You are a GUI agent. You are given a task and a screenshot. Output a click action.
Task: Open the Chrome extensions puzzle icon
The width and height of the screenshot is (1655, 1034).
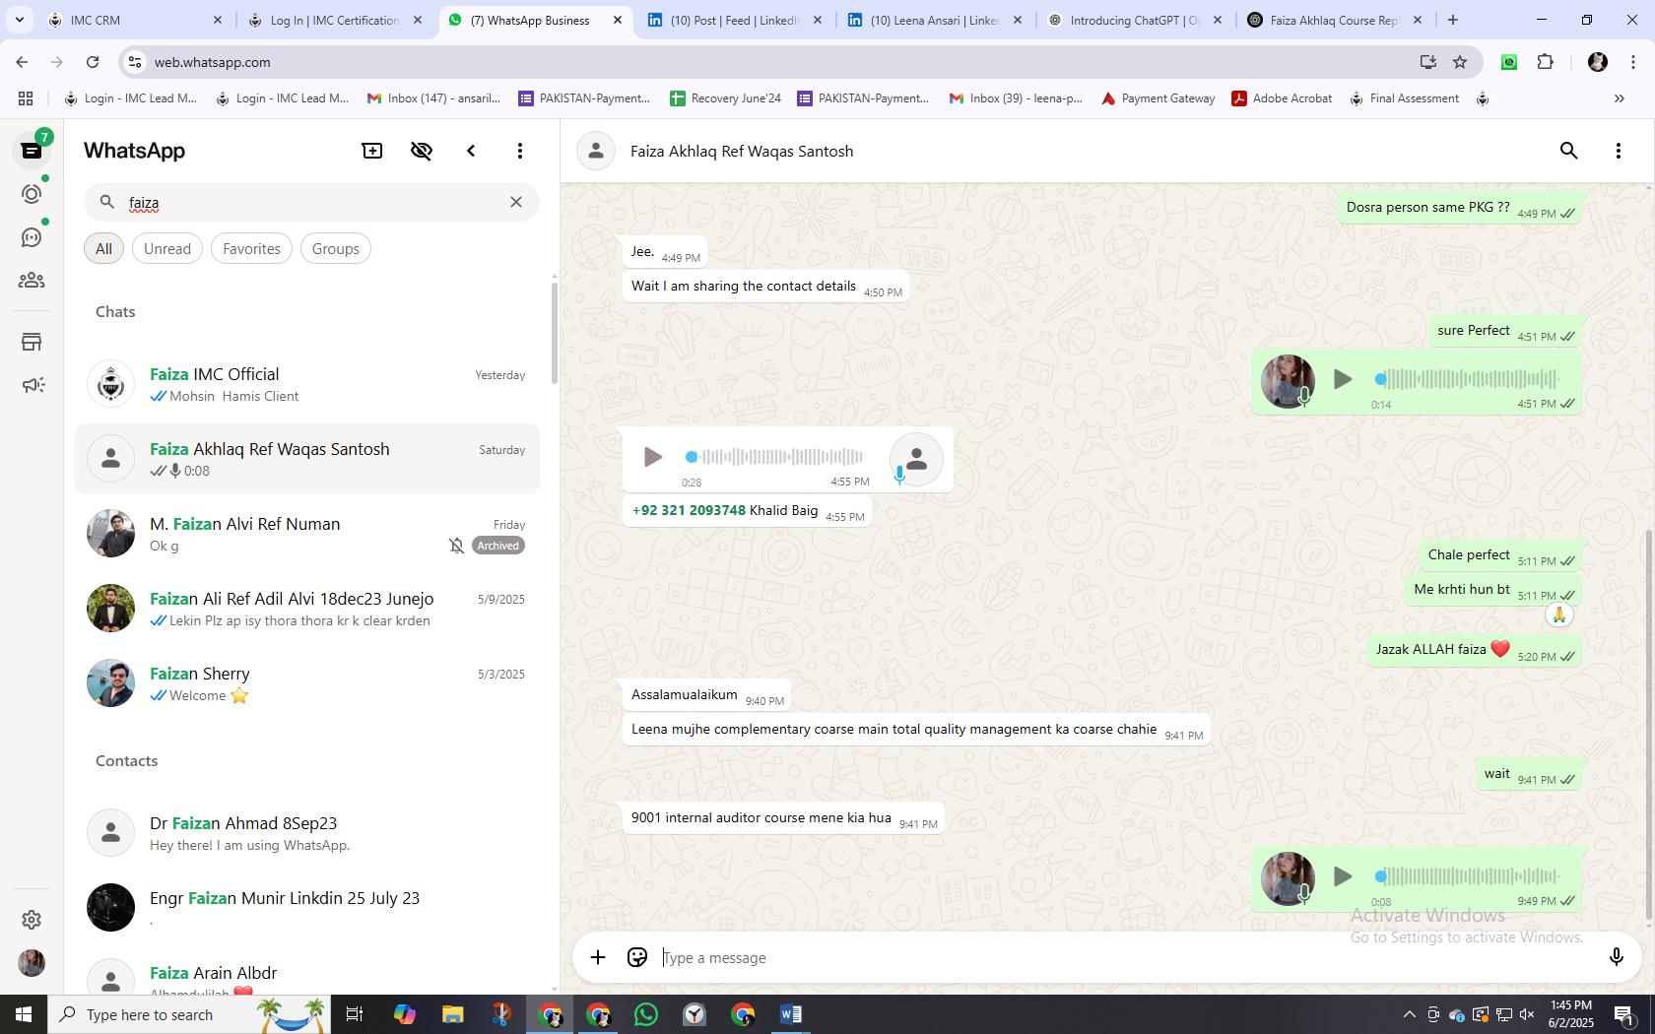point(1545,62)
